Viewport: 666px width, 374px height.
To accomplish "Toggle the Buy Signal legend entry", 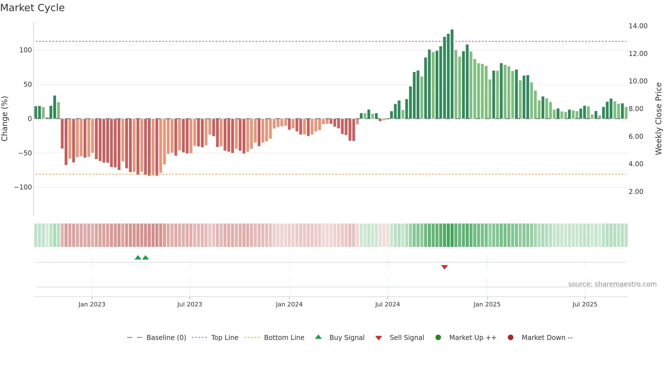I will point(340,337).
